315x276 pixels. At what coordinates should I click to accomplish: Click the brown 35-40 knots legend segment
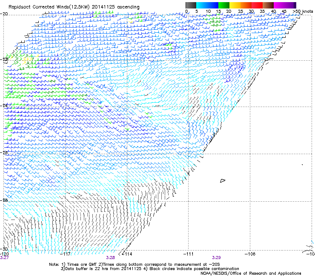268,5
